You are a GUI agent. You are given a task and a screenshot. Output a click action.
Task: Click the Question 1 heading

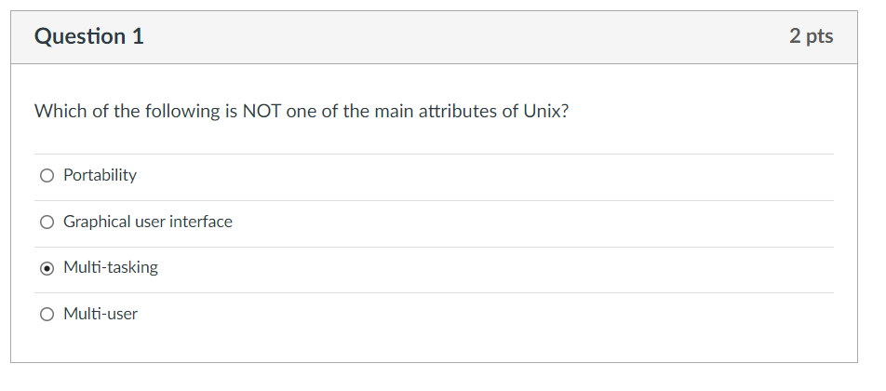pyautogui.click(x=89, y=37)
